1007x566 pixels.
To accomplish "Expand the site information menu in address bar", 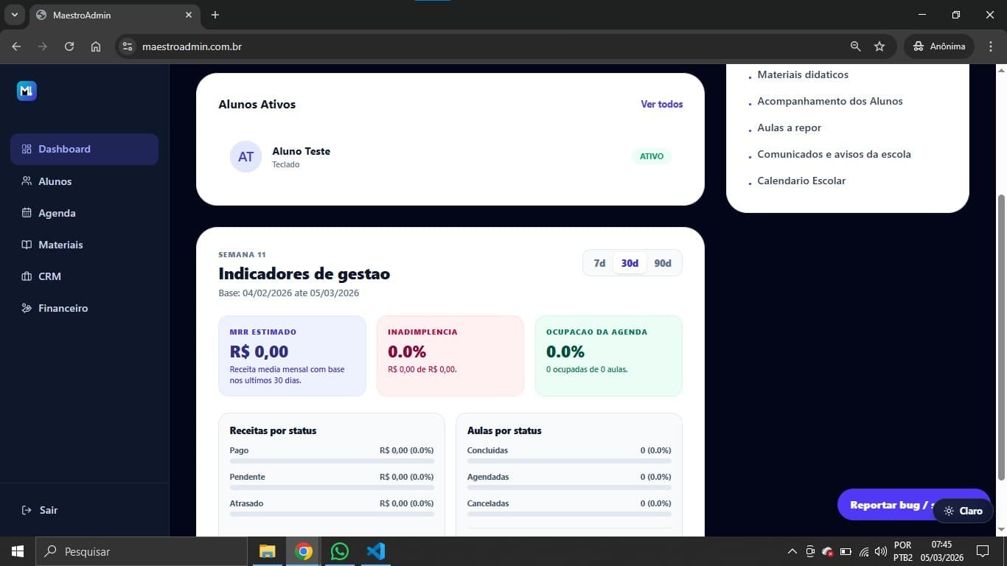I will [x=127, y=46].
